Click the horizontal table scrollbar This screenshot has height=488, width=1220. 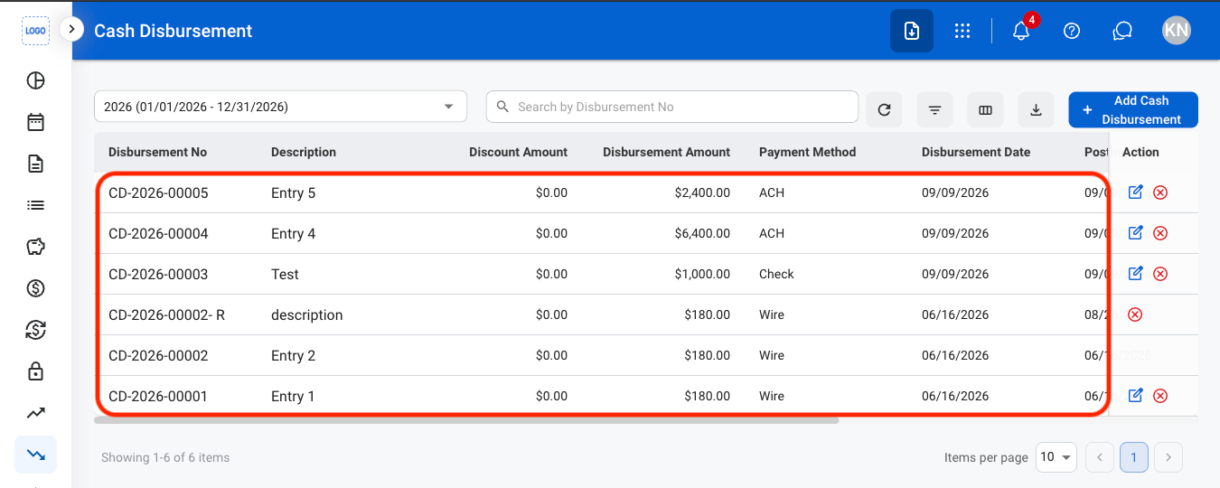pyautogui.click(x=466, y=420)
